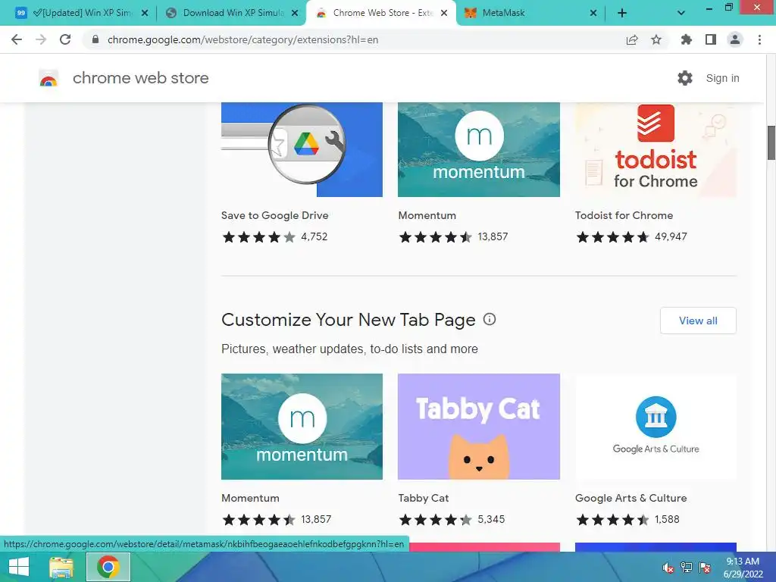Click 'Pictures, weather updates, to-do lists' subtitle
This screenshot has height=582, width=776.
click(x=349, y=349)
